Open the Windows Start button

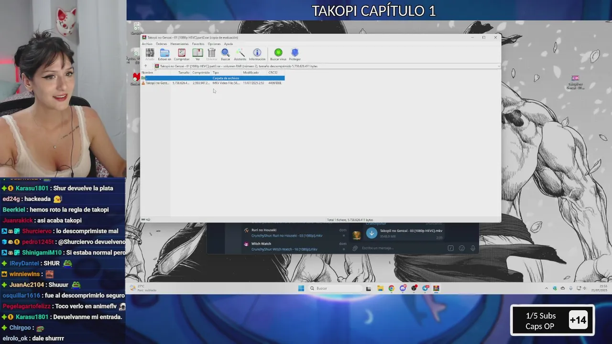[x=301, y=288]
